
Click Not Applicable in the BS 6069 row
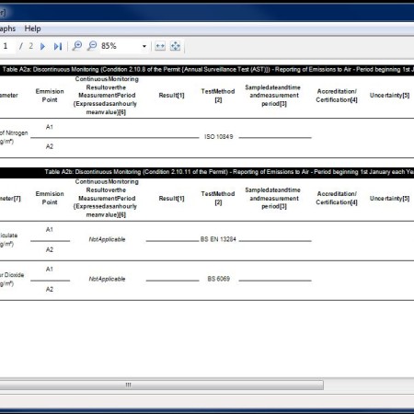tap(107, 279)
